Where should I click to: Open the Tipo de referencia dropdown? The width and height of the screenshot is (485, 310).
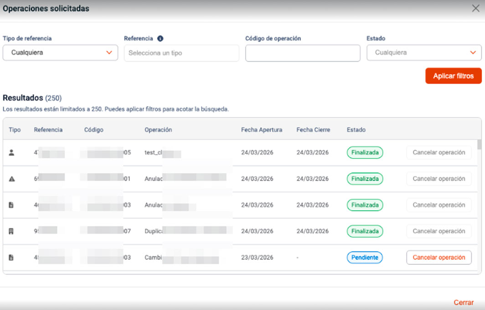pyautogui.click(x=60, y=53)
